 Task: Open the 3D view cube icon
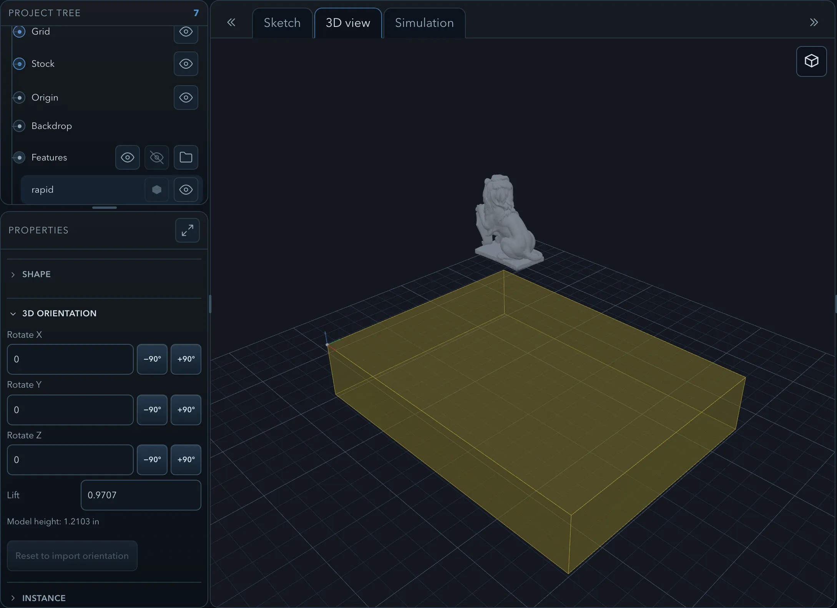(811, 61)
